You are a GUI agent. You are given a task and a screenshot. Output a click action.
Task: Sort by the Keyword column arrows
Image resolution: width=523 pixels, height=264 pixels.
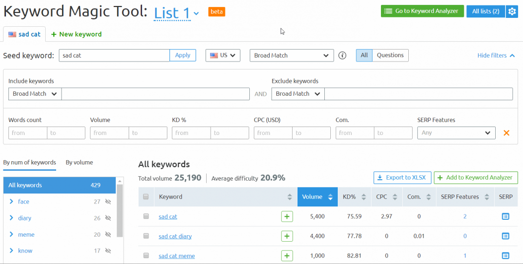[x=290, y=197]
